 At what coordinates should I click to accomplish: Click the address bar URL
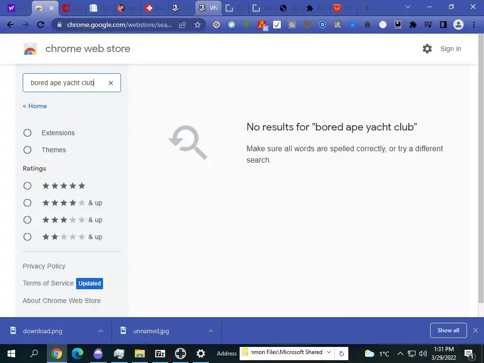coord(119,25)
